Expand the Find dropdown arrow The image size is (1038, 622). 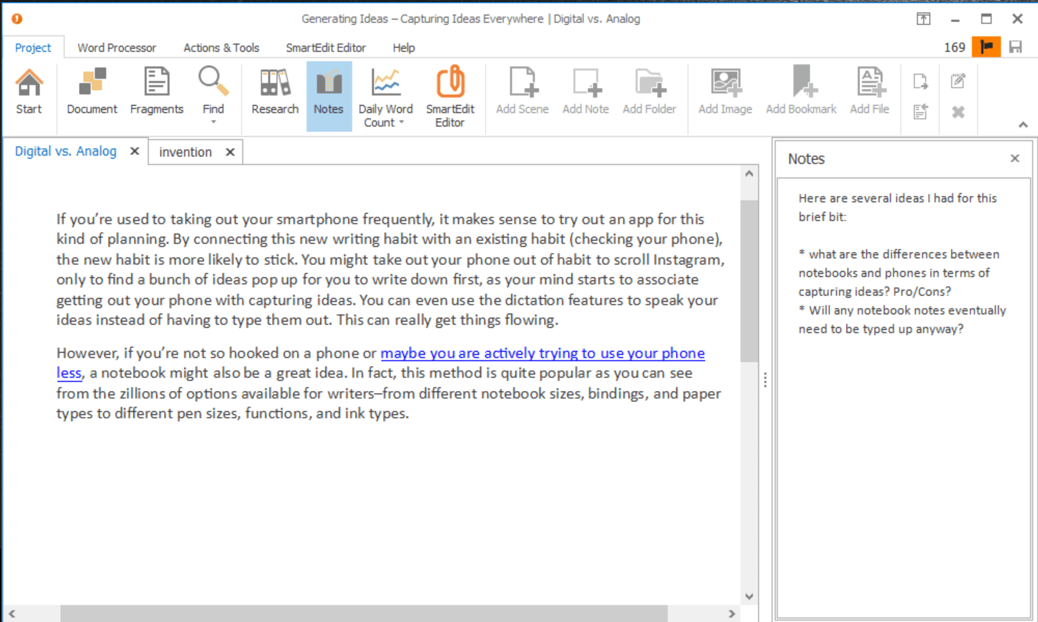click(213, 122)
